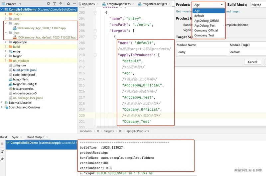Select CompileBuildDemo assembleApp build result
This screenshot has height=176, width=266.
pyautogui.click(x=41, y=143)
